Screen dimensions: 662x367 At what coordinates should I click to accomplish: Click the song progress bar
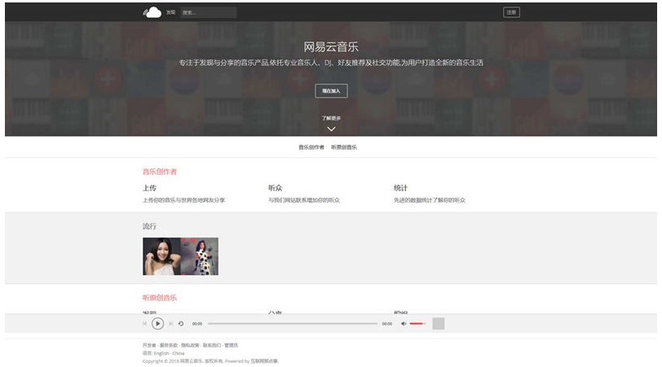click(292, 324)
